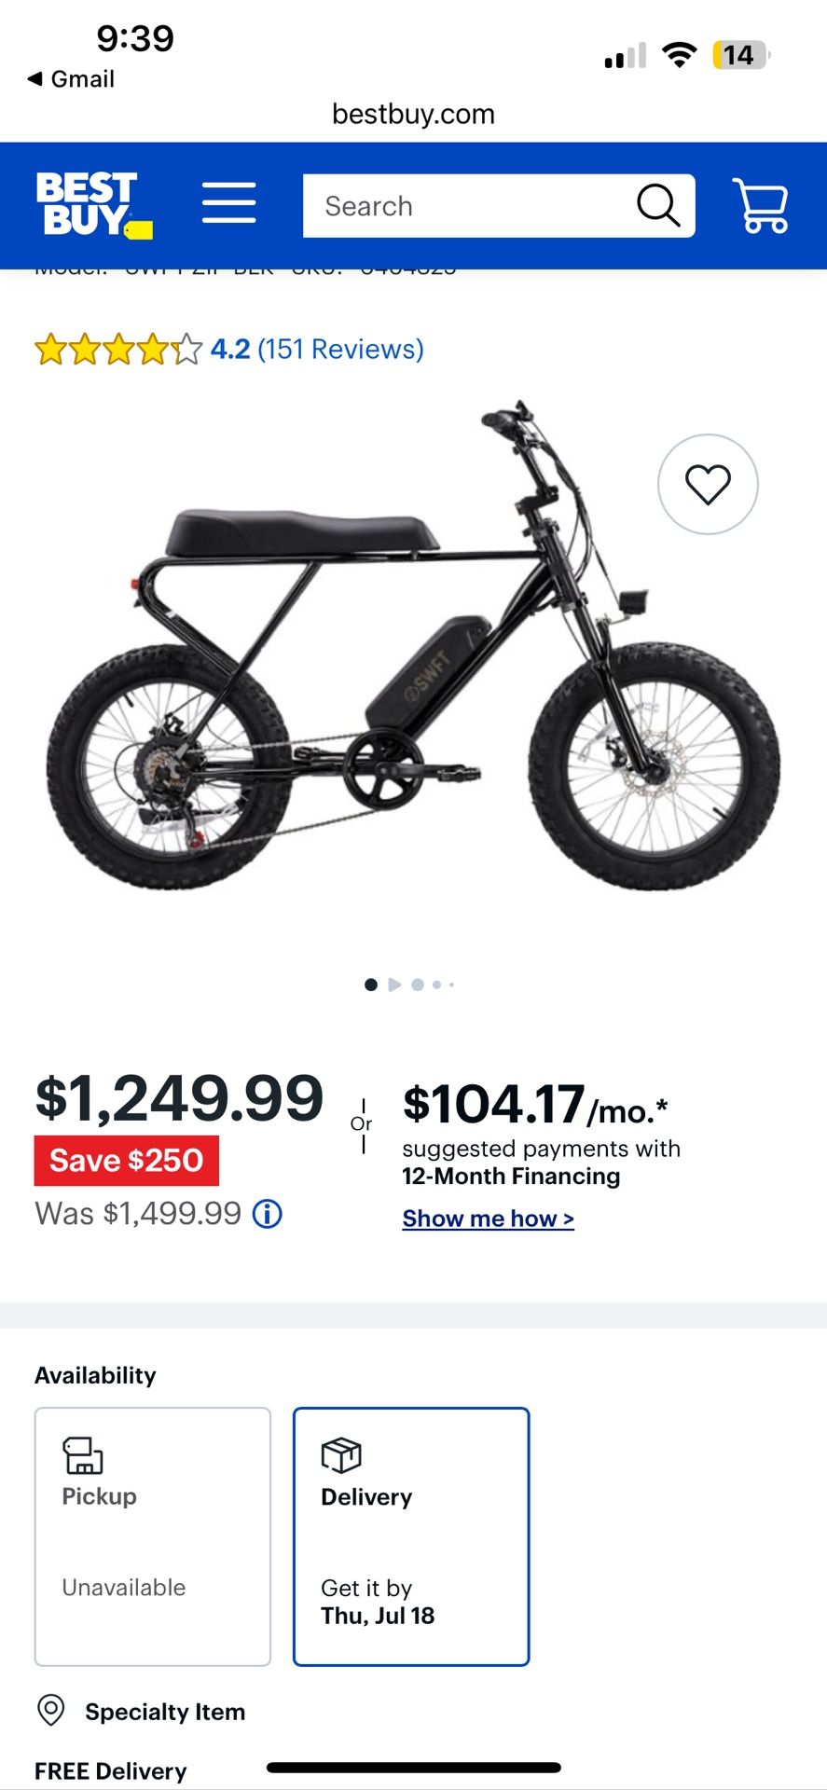Open the 151 Reviews link
This screenshot has width=827, height=1790.
point(340,349)
